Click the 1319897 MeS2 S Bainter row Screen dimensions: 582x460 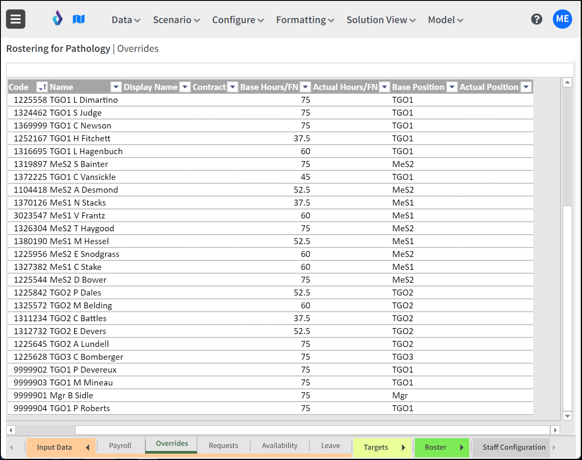tap(270, 164)
